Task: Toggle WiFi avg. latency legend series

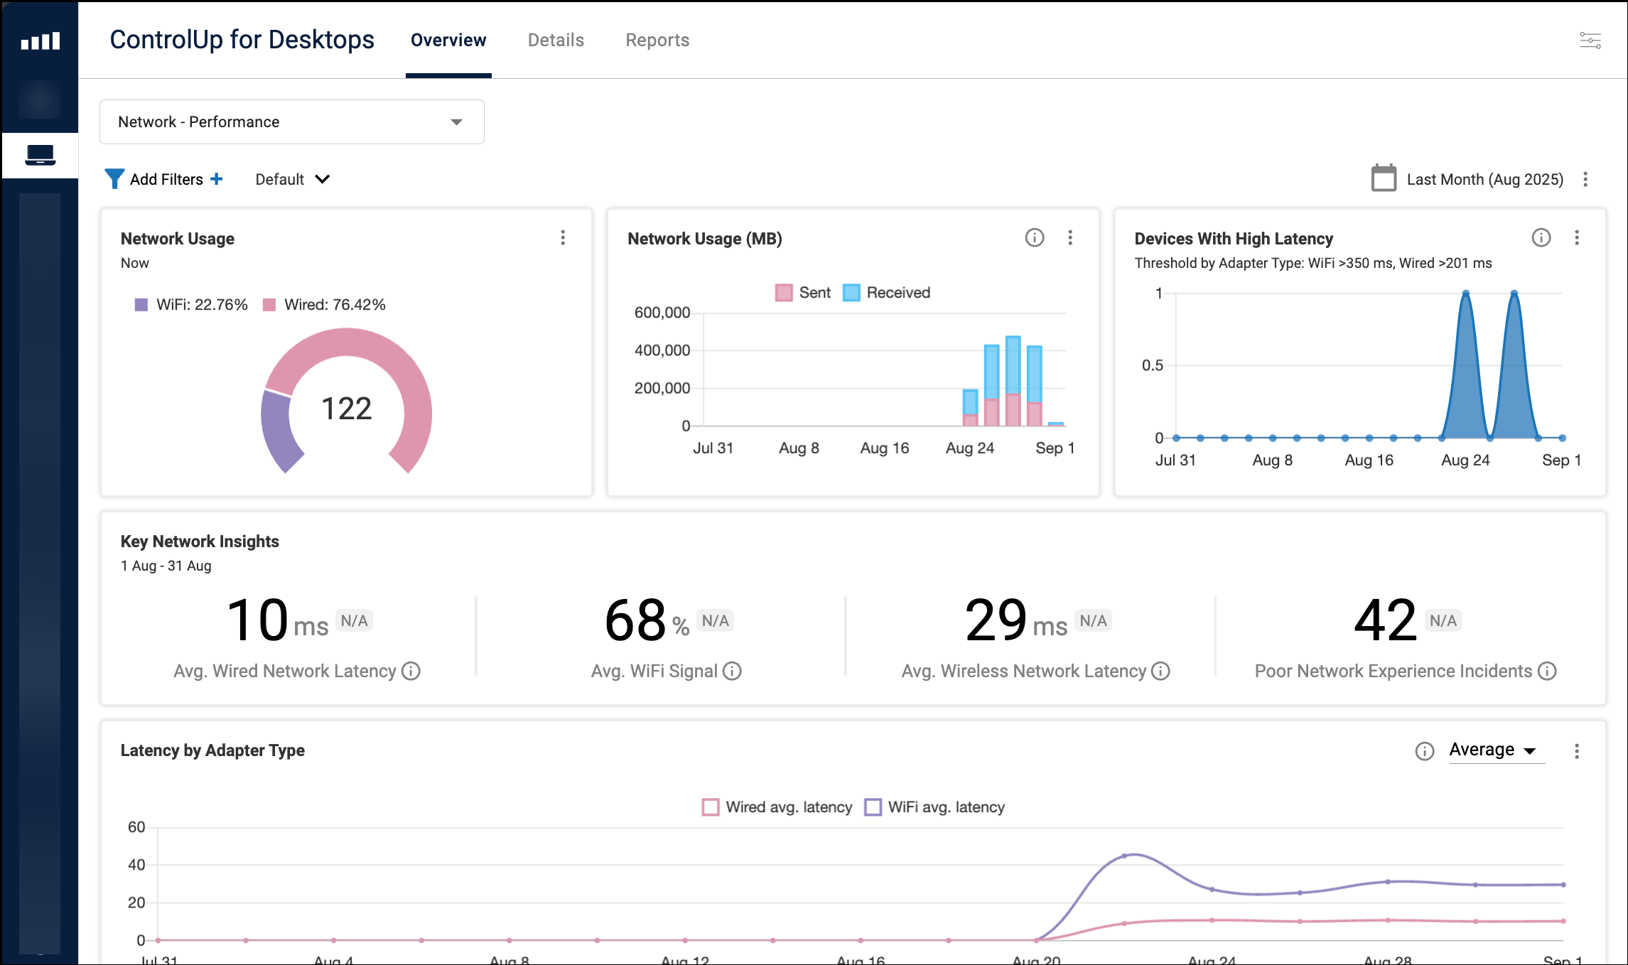Action: pyautogui.click(x=935, y=807)
